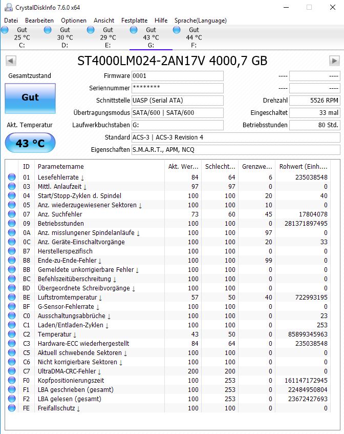Open the Datei menu
Viewport: 344px width, 434px height.
pos(11,20)
